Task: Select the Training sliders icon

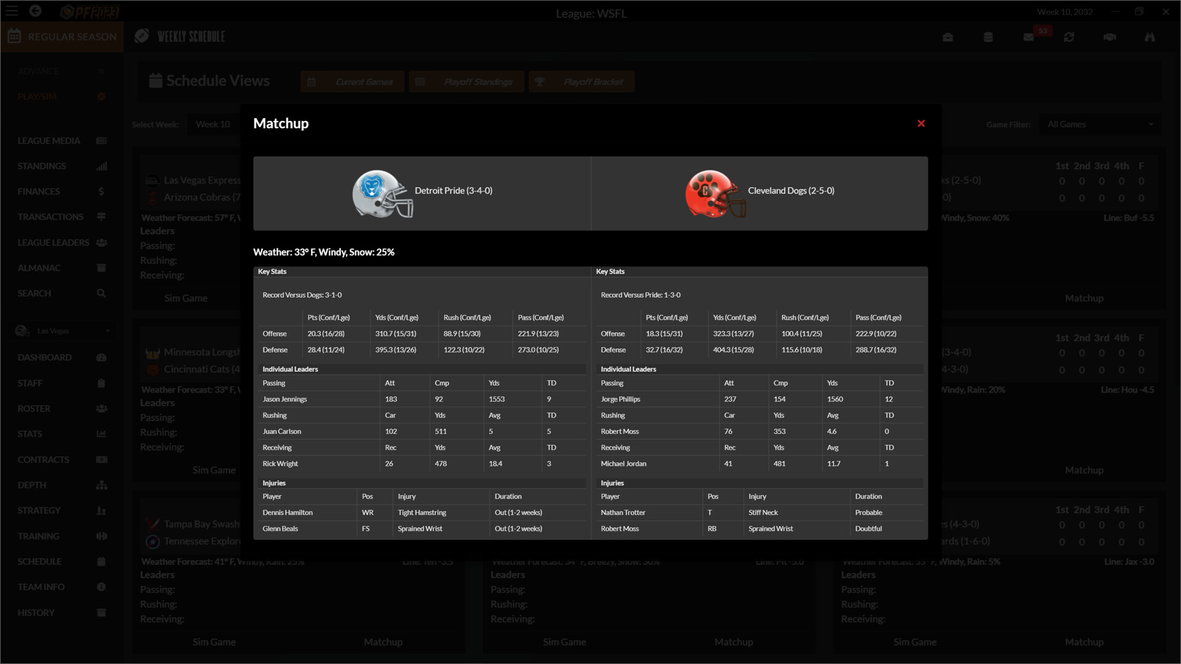Action: point(101,536)
